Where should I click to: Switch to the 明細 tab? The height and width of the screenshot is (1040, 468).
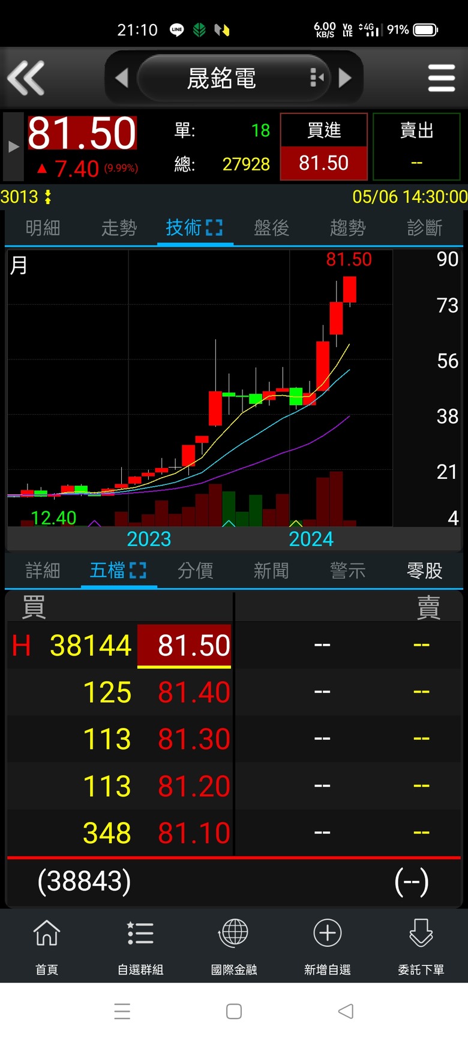43,228
